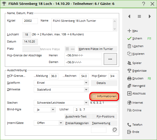Open the list menu hamburger icon

(139, 16)
